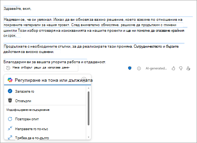The image size is (197, 143).
Task: Click the person feedback icon
Action: pos(188,68)
